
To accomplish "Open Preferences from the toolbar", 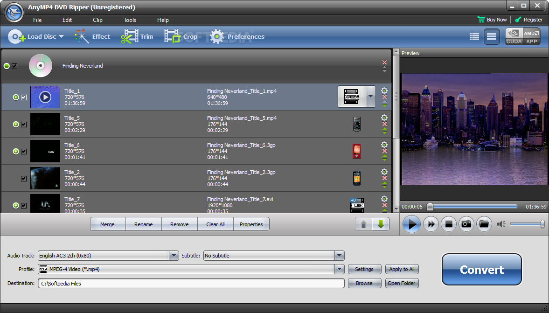I will click(237, 36).
